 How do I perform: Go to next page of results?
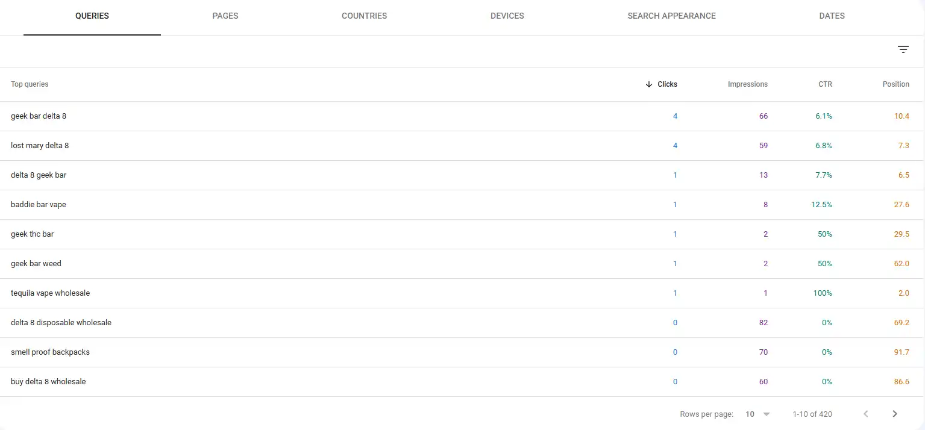point(894,414)
